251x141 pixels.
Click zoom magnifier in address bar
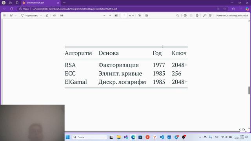tap(218, 9)
